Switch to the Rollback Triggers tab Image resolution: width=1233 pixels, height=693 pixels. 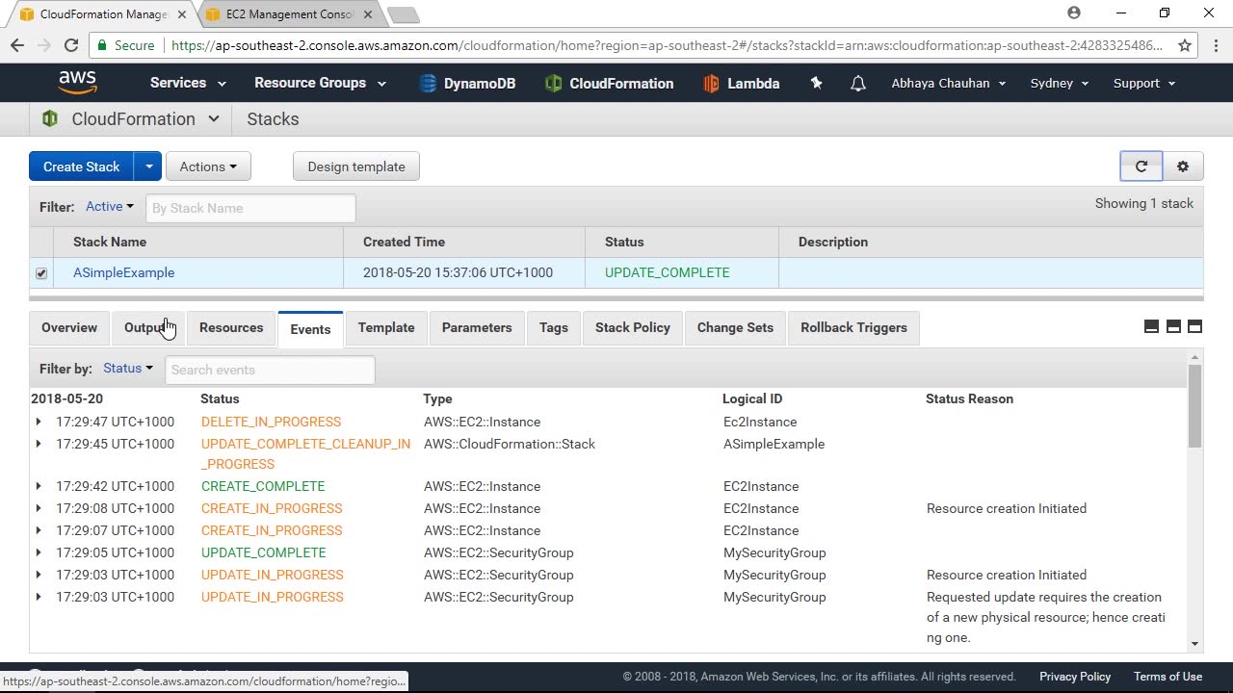pyautogui.click(x=853, y=327)
